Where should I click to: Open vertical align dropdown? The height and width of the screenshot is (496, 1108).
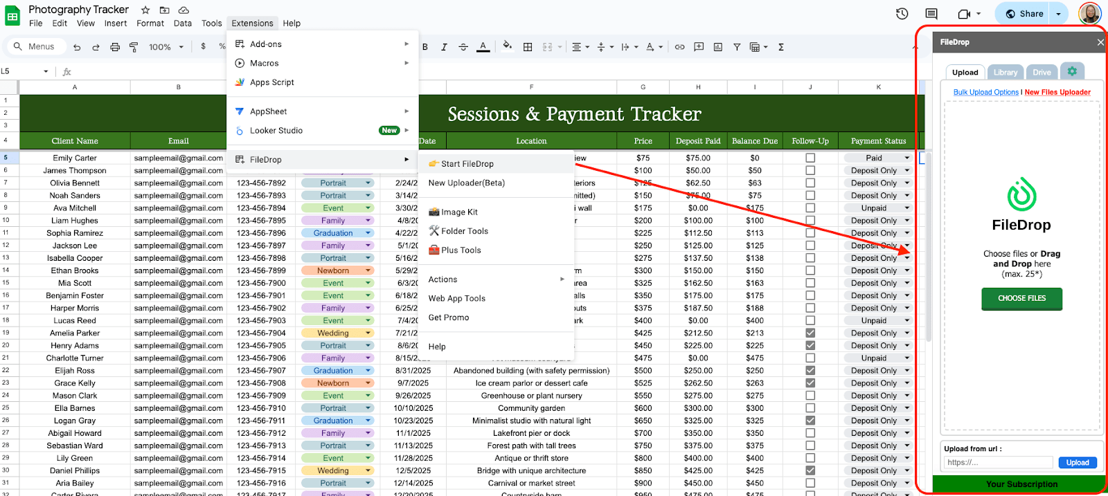605,47
